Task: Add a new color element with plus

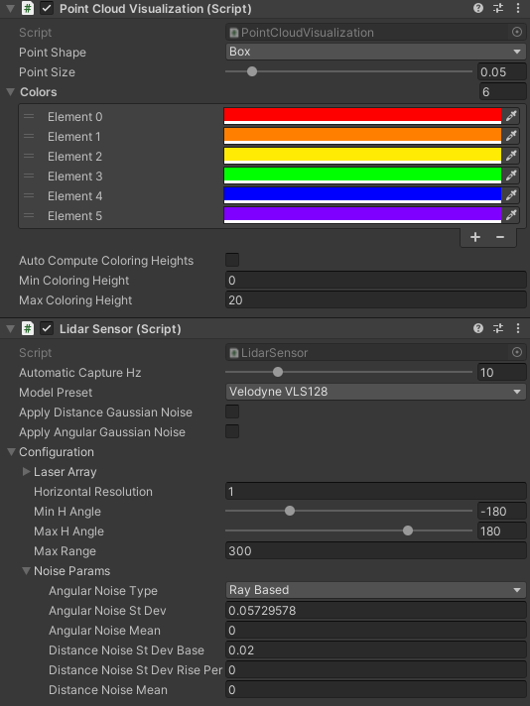Action: (475, 237)
